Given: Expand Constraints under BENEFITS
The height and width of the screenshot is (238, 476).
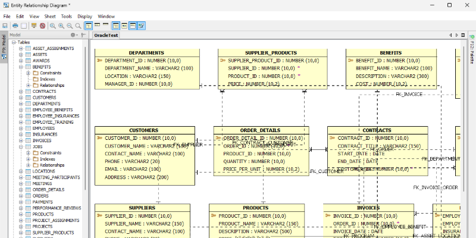Looking at the screenshot, I should (x=28, y=73).
